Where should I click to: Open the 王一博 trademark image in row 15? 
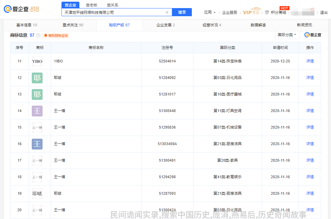click(37, 128)
